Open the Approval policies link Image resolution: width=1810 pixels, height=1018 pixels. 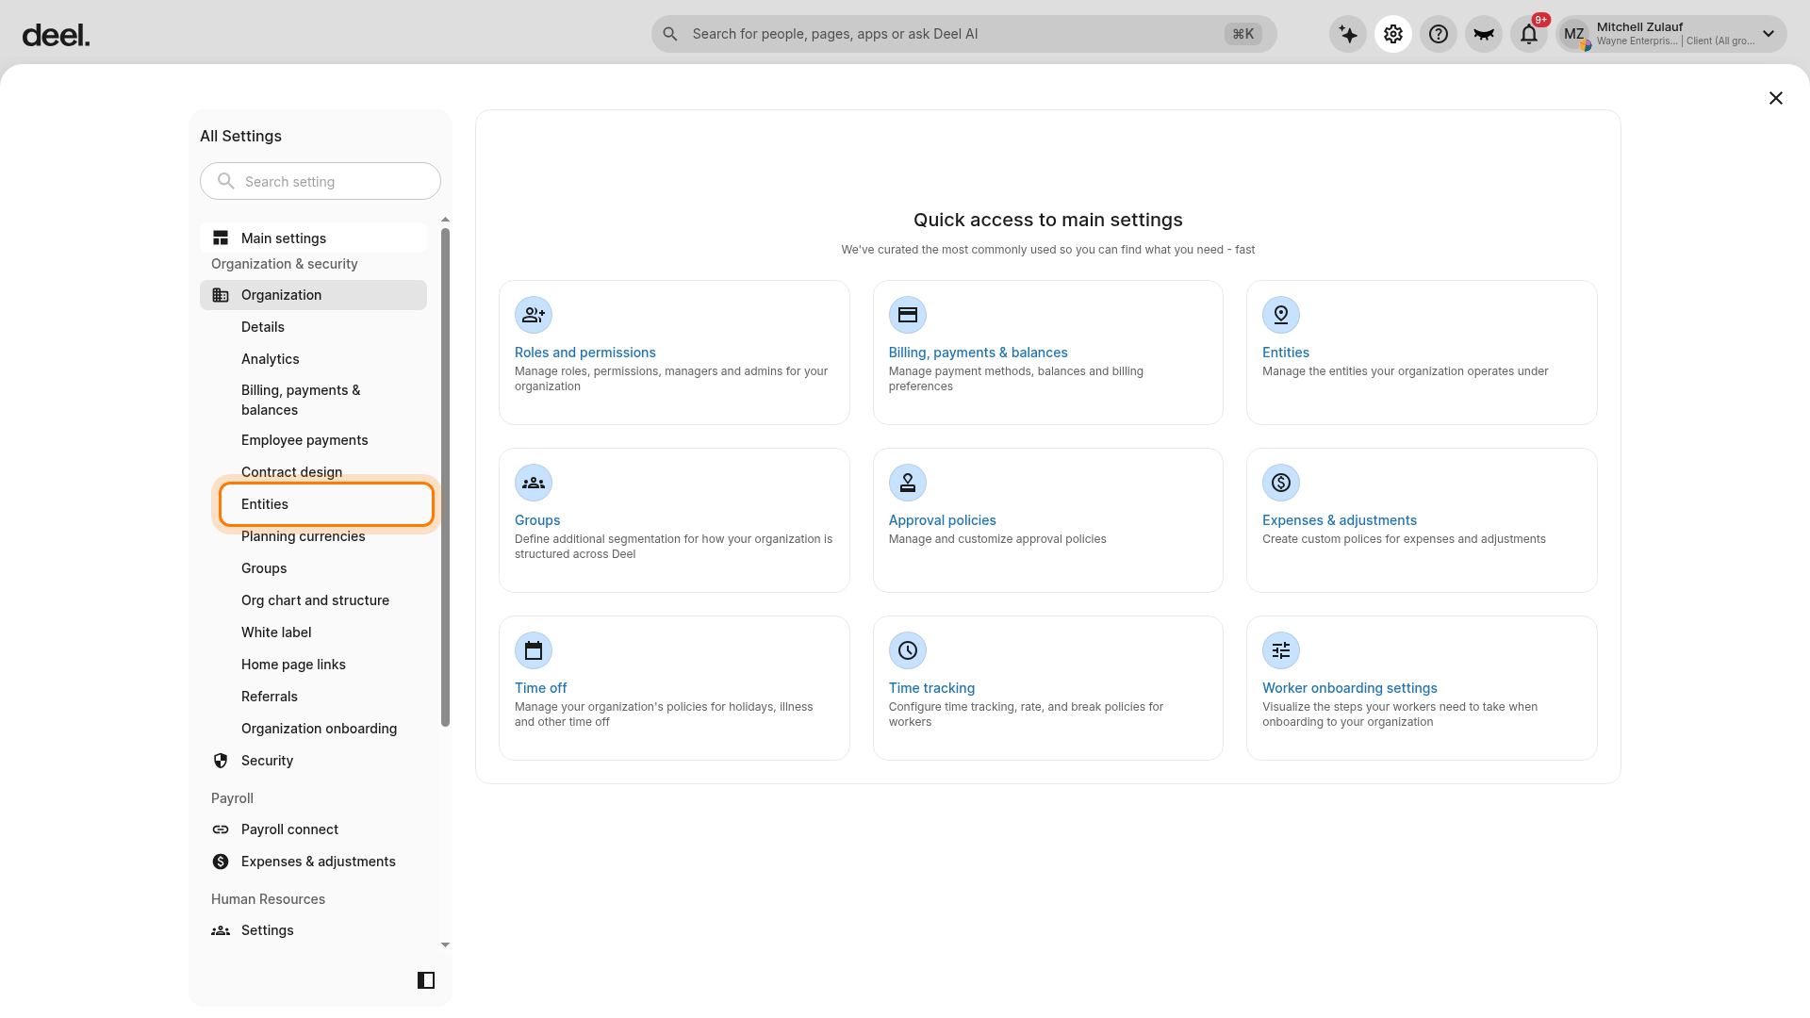[x=943, y=520]
